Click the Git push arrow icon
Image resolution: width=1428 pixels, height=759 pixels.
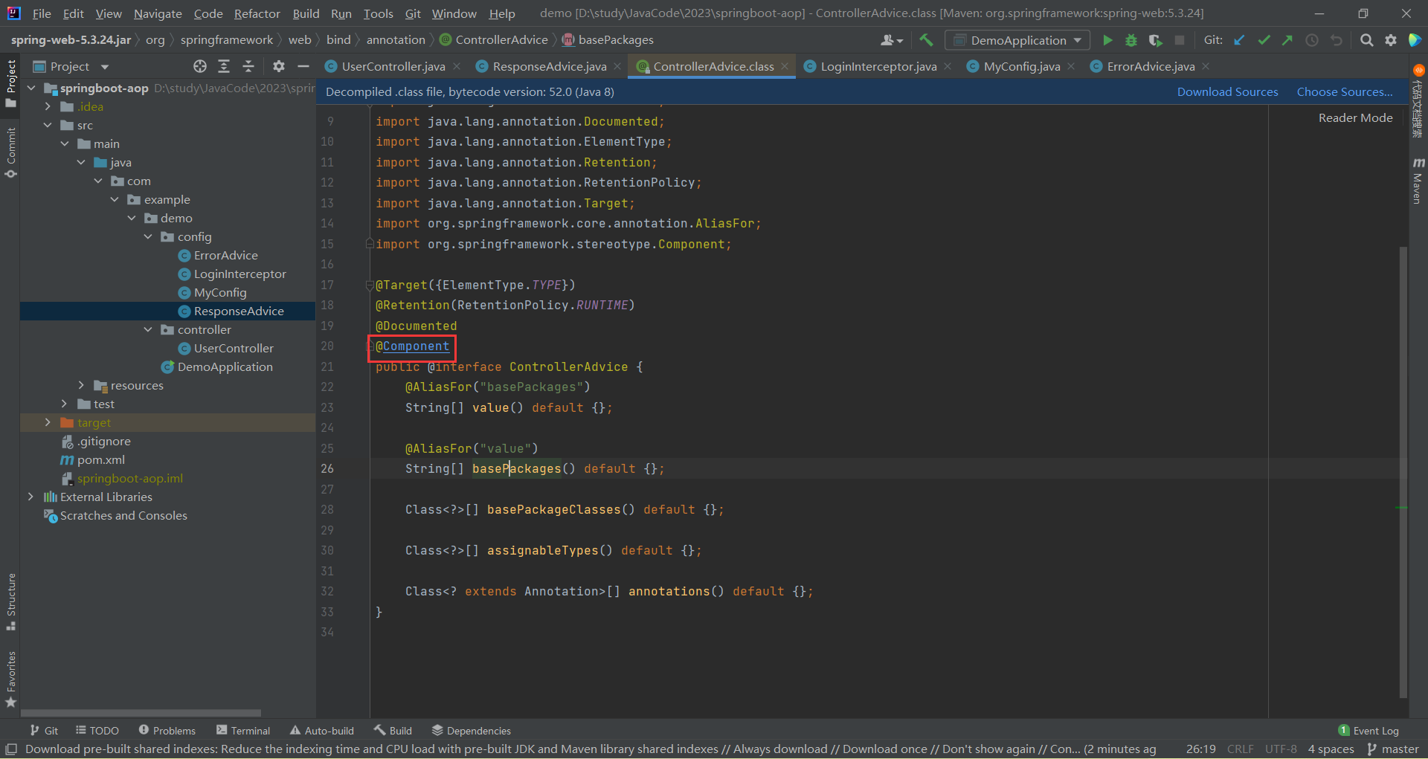[x=1287, y=40]
